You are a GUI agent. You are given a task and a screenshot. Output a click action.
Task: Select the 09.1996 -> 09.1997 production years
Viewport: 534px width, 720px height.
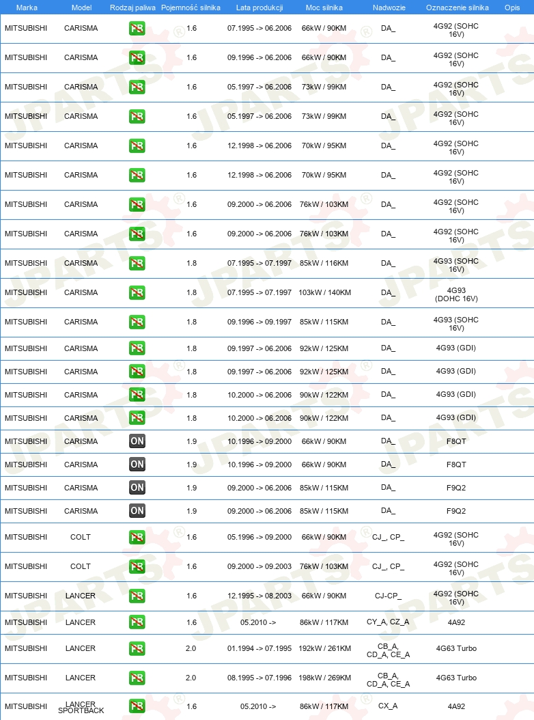point(259,322)
